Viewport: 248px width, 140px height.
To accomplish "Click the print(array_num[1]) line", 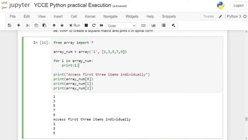I will pos(73,84).
